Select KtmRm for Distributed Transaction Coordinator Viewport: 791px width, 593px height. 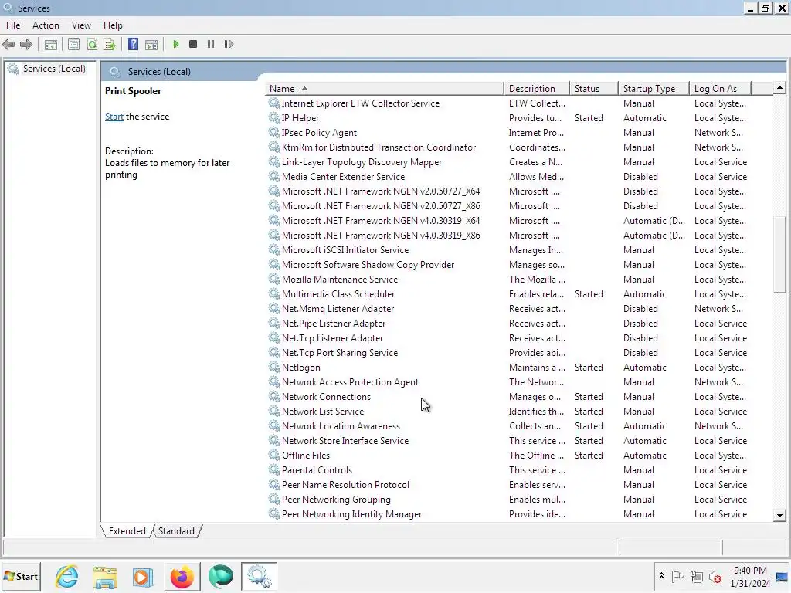coord(379,147)
